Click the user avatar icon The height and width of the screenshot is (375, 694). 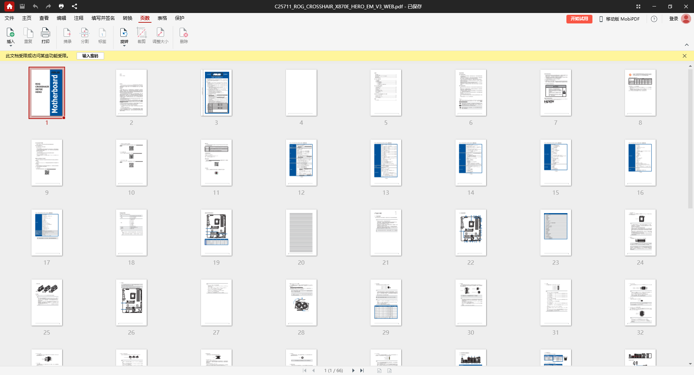pyautogui.click(x=686, y=19)
